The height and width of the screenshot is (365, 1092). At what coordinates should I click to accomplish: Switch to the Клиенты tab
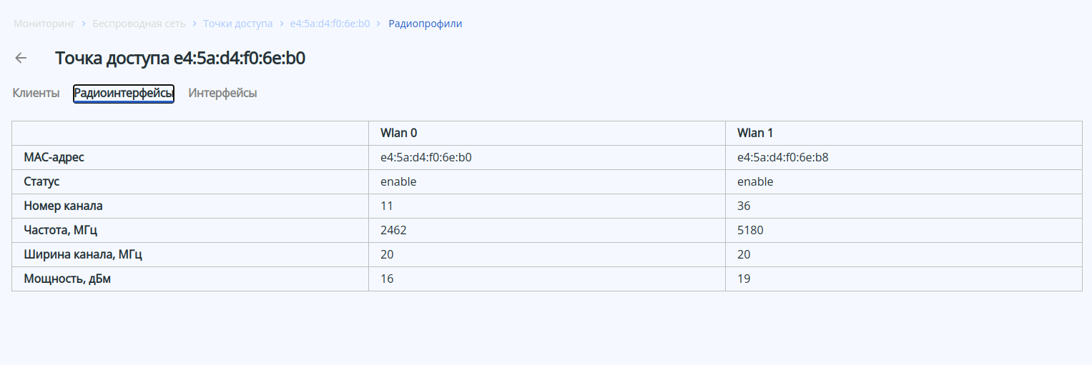tap(36, 93)
